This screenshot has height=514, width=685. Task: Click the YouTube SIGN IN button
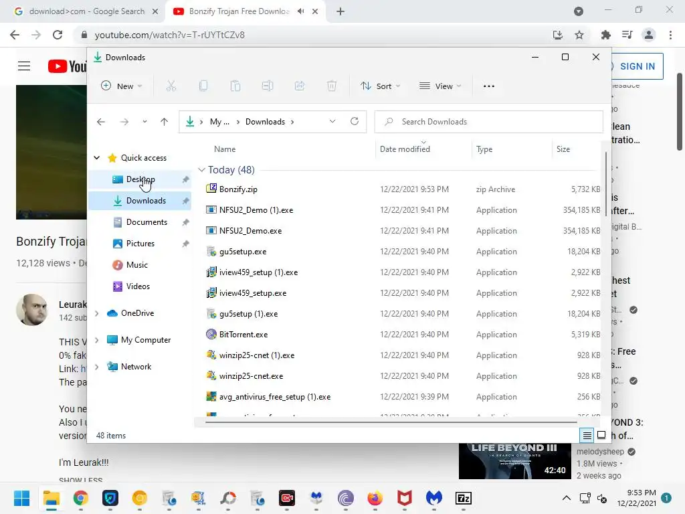[637, 66]
